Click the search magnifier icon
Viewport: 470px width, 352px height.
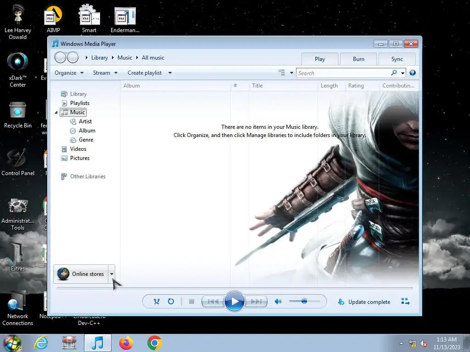(394, 73)
